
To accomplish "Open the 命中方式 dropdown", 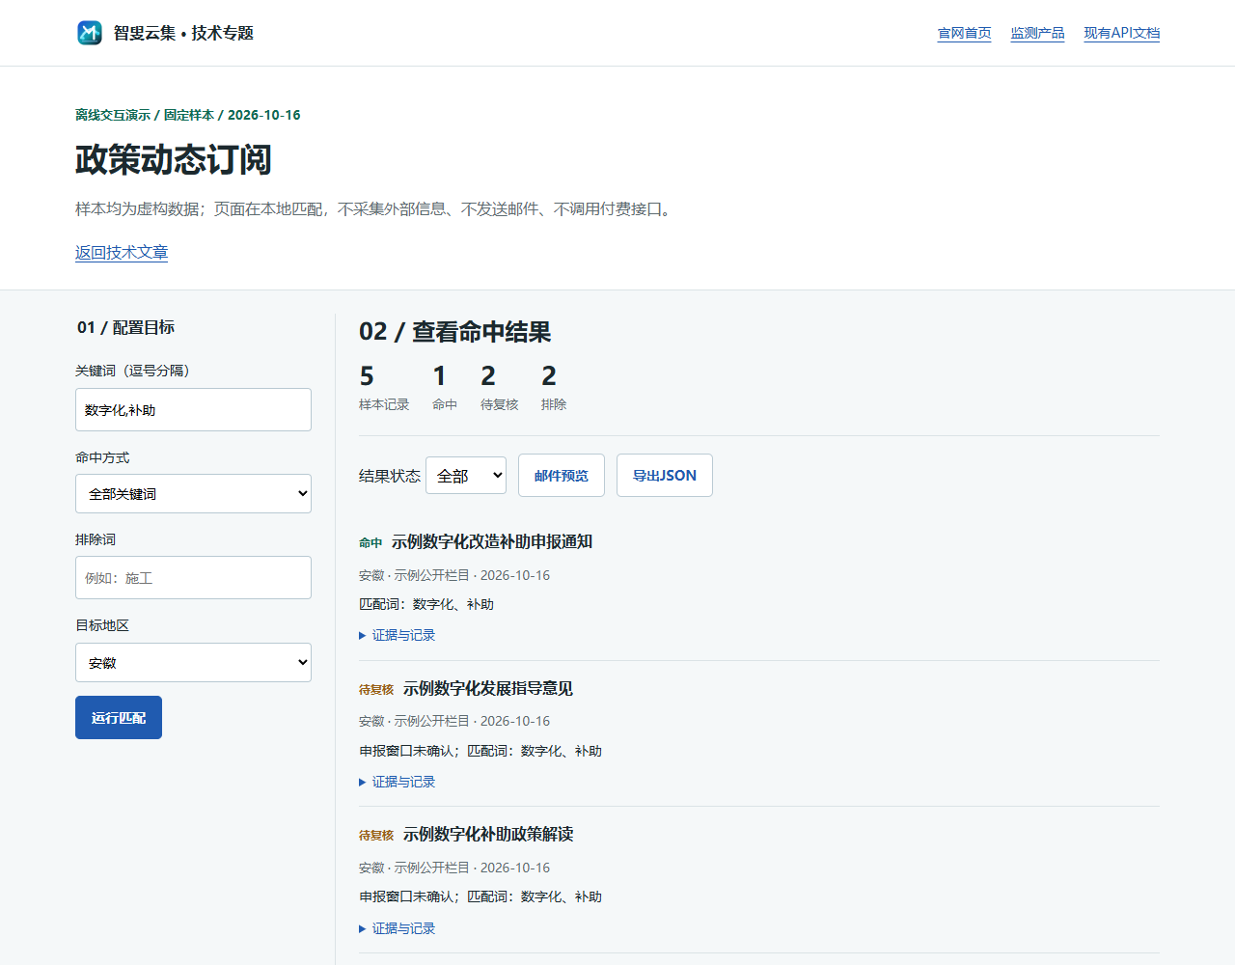I will tap(193, 493).
